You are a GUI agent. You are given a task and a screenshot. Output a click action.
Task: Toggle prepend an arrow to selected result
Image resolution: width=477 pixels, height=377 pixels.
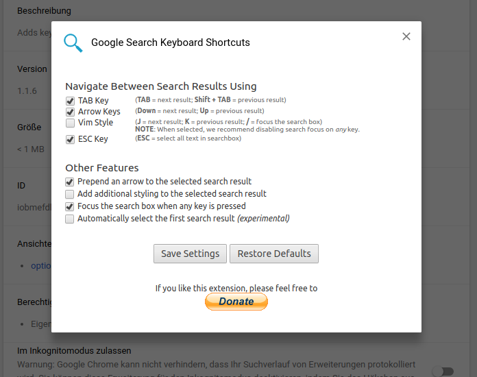(x=69, y=182)
